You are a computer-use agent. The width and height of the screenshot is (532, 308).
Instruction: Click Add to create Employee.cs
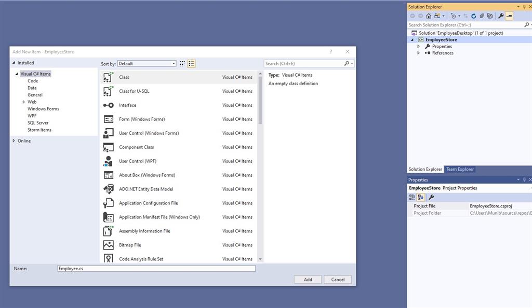coord(308,279)
